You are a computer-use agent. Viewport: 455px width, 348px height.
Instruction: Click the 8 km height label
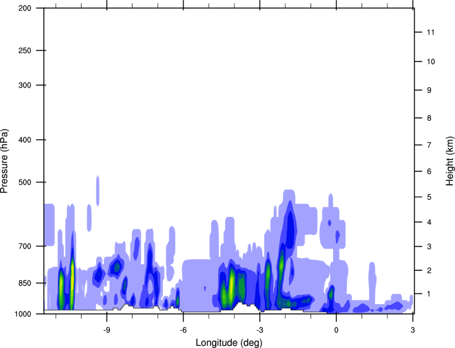(429, 118)
